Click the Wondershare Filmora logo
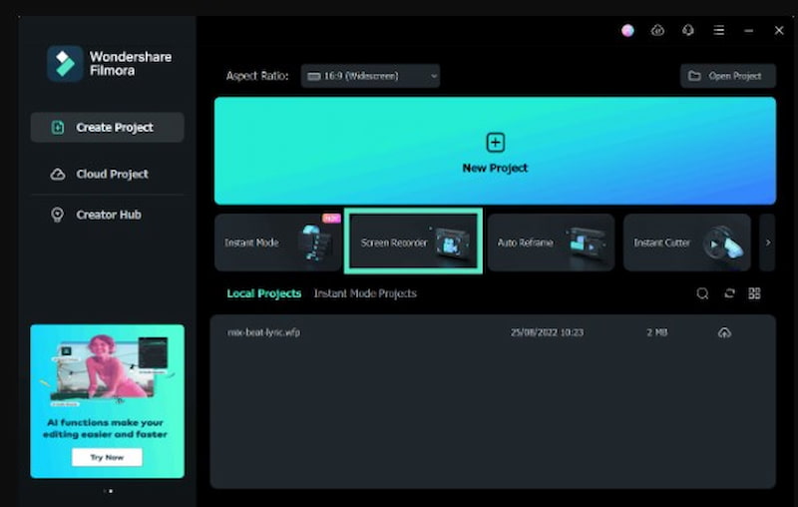This screenshot has width=798, height=507. (65, 64)
